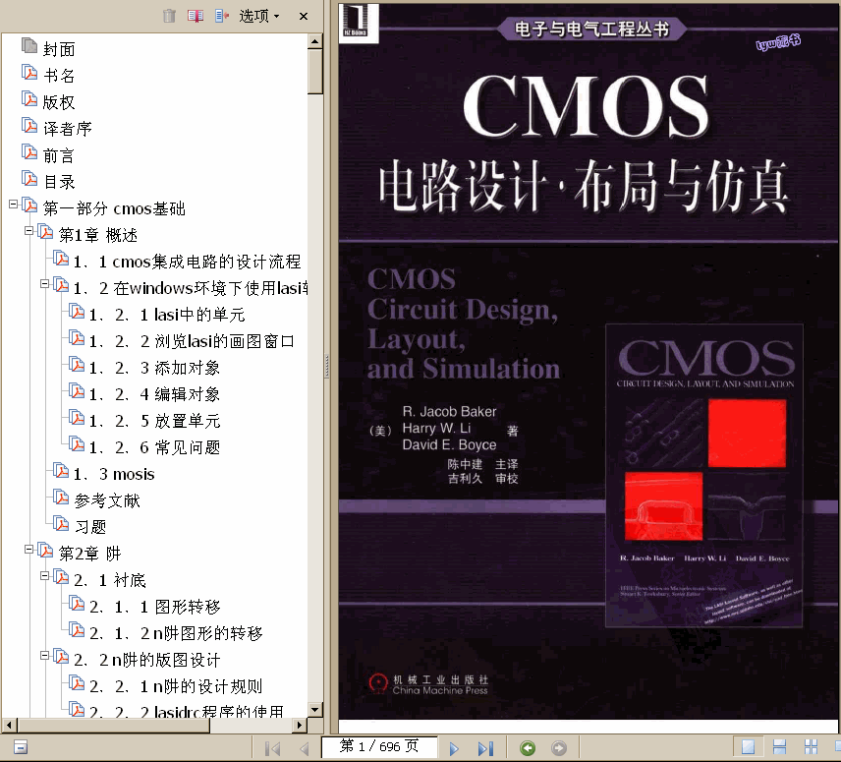The image size is (841, 762).
Task: Select bookmark 1、2、6 常见问题
Action: 154,447
